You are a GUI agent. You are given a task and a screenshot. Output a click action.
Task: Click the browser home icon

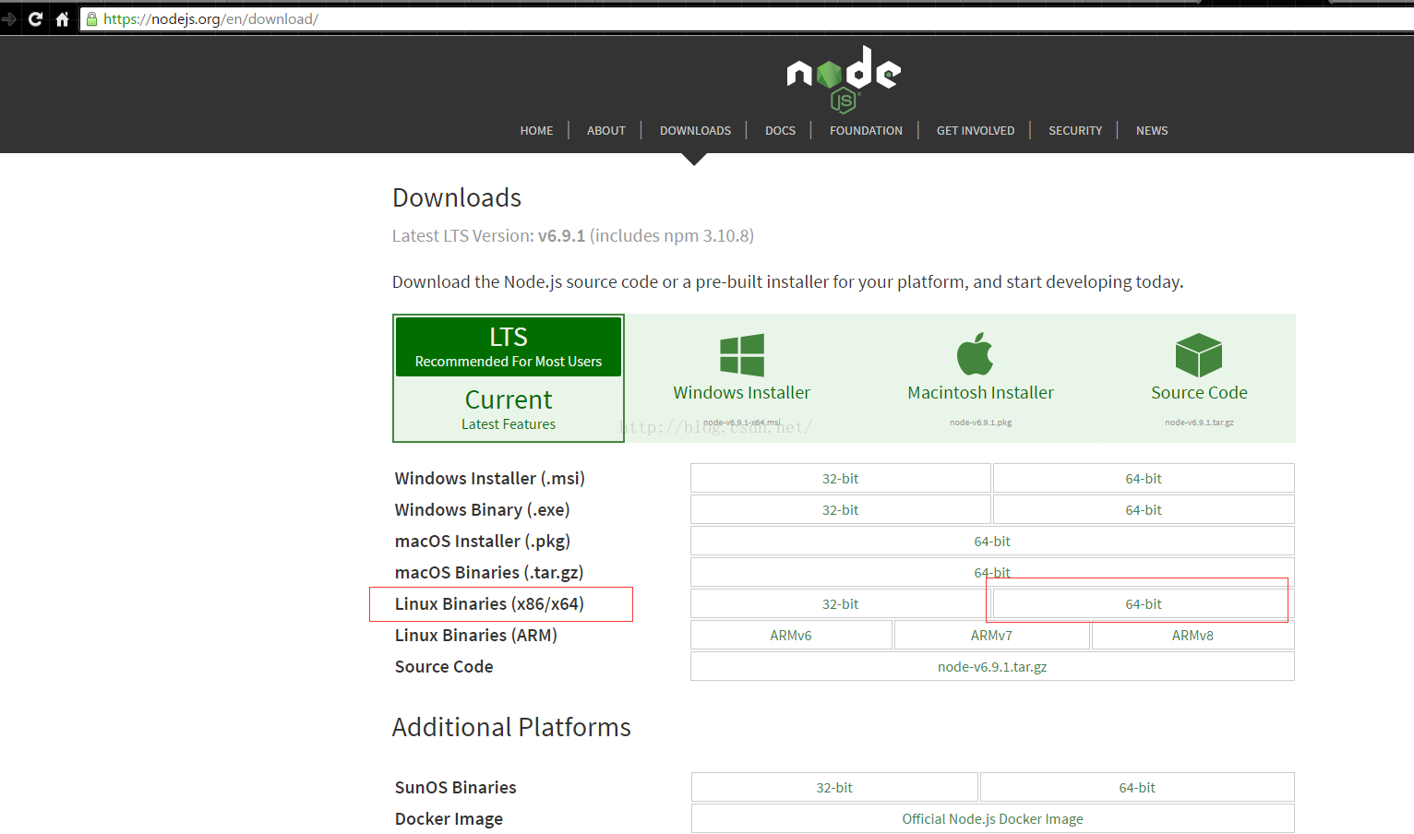[x=62, y=18]
